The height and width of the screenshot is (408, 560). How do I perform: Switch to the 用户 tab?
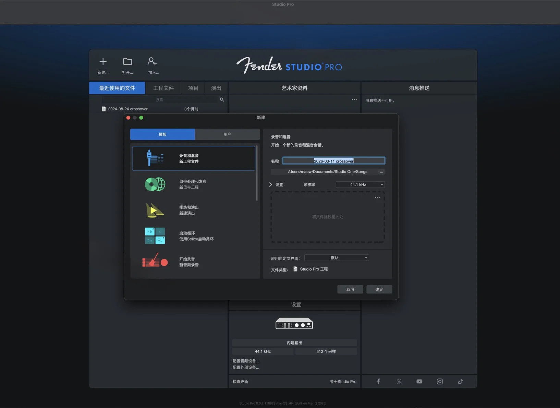227,134
